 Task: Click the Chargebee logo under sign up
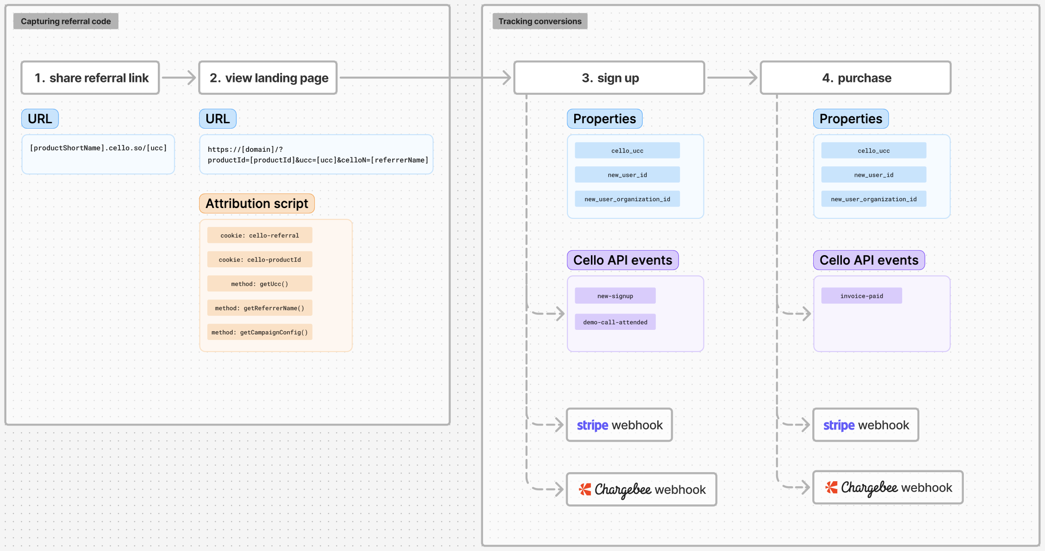(x=615, y=489)
